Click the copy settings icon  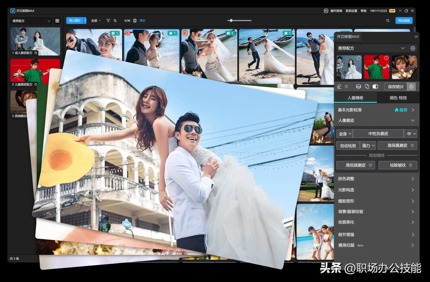367,86
